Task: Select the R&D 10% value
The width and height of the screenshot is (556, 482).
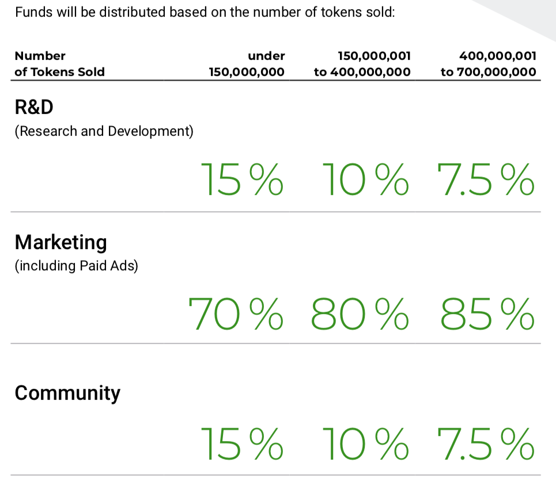Action: coord(366,179)
